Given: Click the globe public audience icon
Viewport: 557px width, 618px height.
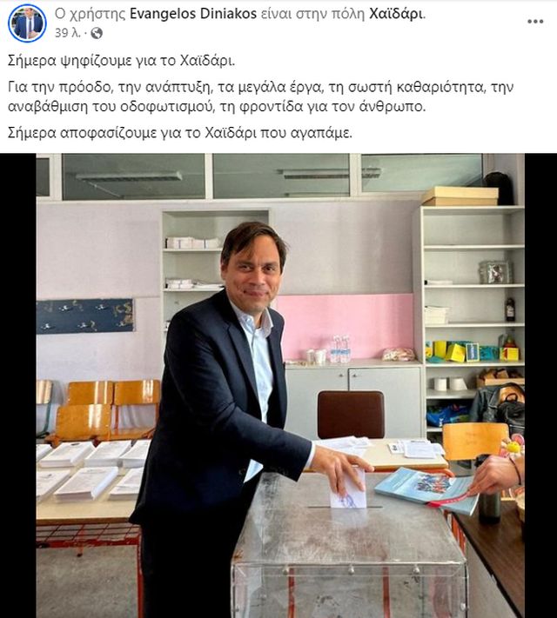Looking at the screenshot, I should [x=97, y=34].
